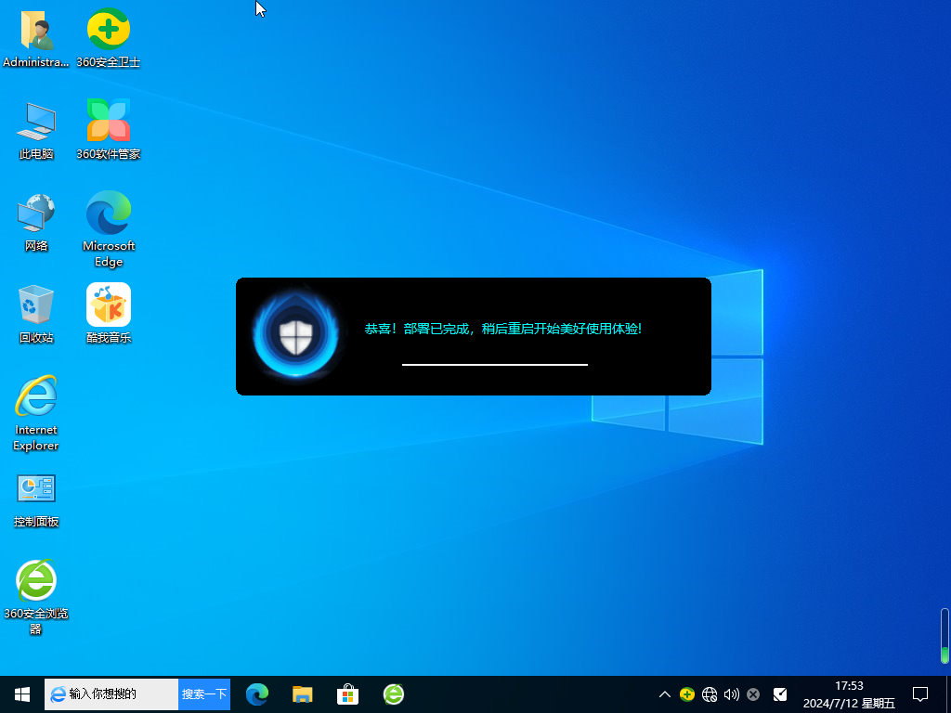Screen dimensions: 951x713
Task: Click the 360 safeguard tray icon
Action: (x=687, y=694)
